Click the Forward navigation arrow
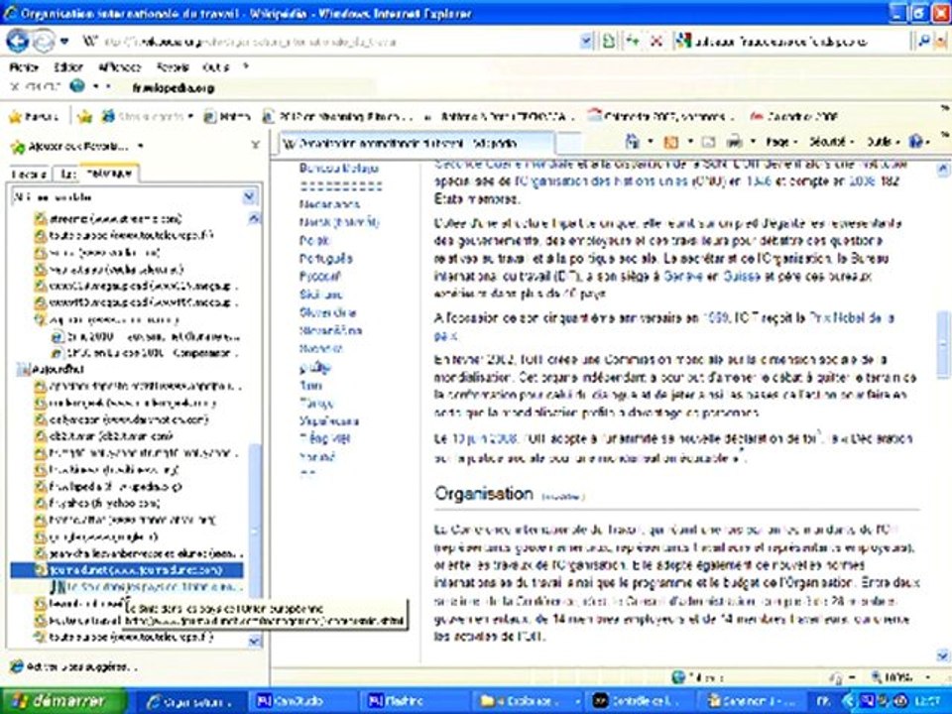This screenshot has width=952, height=714. 43,42
